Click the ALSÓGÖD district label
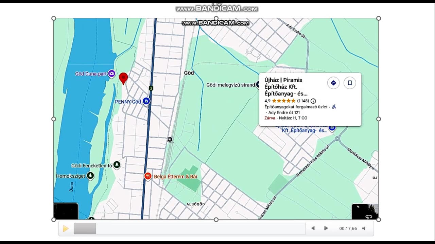This screenshot has height=244, width=435. click(196, 204)
